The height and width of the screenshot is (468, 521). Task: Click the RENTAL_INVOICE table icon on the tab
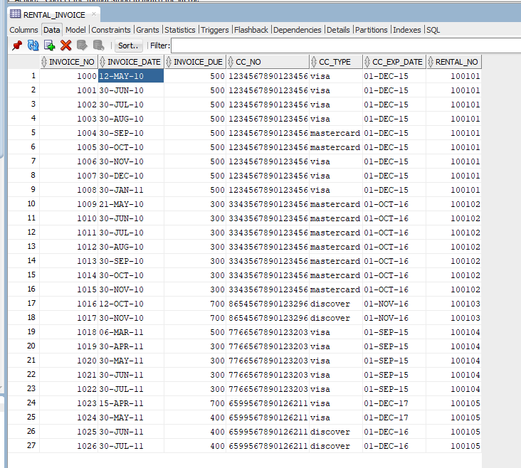(x=15, y=14)
